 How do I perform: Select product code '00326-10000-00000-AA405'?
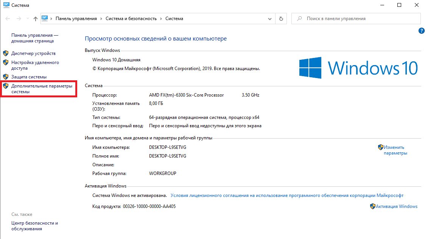point(149,206)
